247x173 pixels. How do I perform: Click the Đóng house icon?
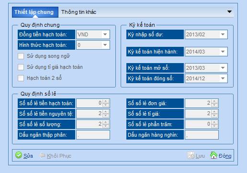pos(213,155)
